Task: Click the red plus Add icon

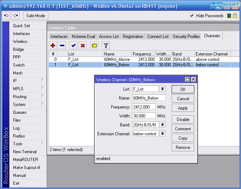Action: coord(53,45)
